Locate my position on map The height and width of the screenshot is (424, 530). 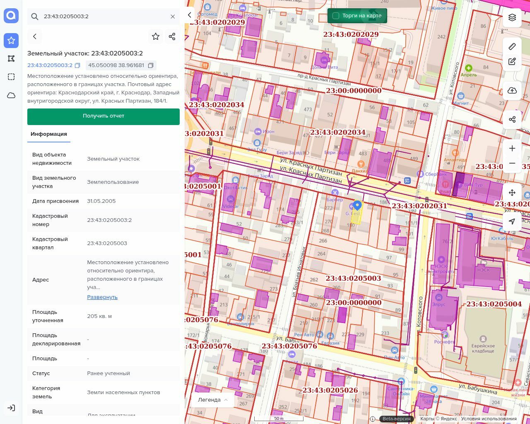pyautogui.click(x=512, y=222)
